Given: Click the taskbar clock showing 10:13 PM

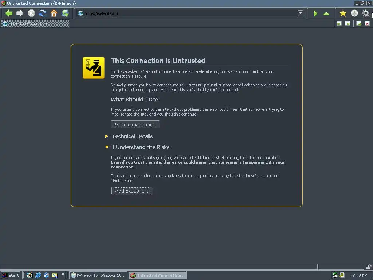Looking at the screenshot, I should pyautogui.click(x=359, y=276).
